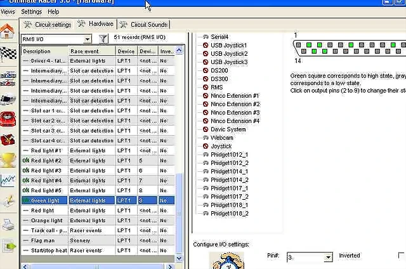Select the Start/stop heat row
406x269 pixels.
98,251
